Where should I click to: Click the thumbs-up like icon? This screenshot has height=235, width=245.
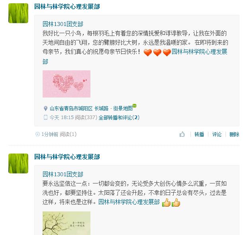tap(182, 134)
